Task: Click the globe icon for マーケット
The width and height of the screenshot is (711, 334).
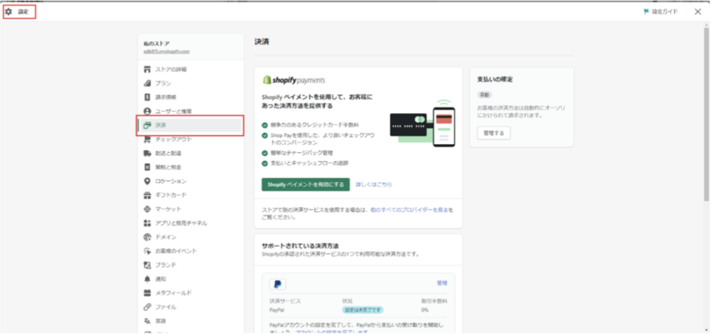Action: [147, 209]
